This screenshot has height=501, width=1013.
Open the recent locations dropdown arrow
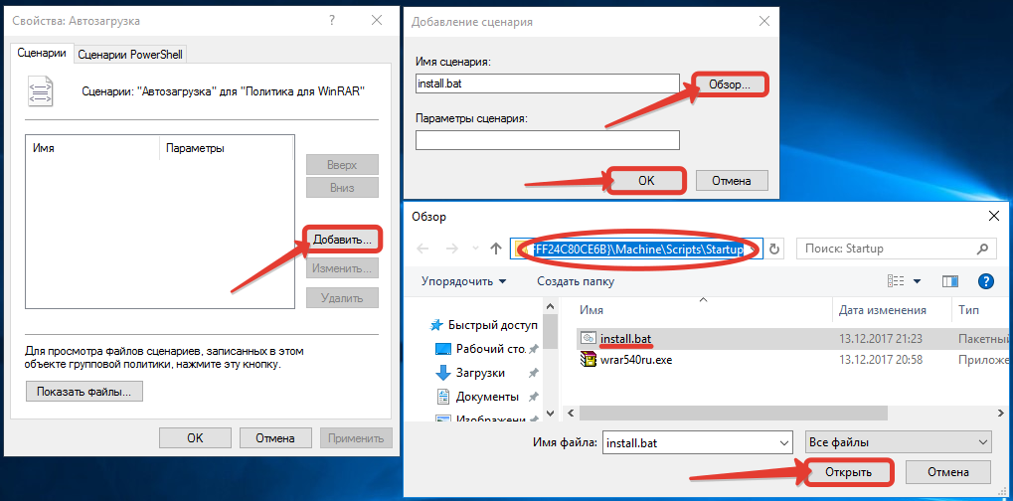476,249
